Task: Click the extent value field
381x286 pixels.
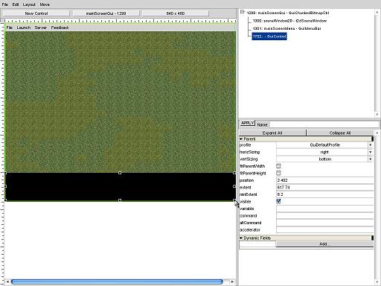Action: (324, 188)
